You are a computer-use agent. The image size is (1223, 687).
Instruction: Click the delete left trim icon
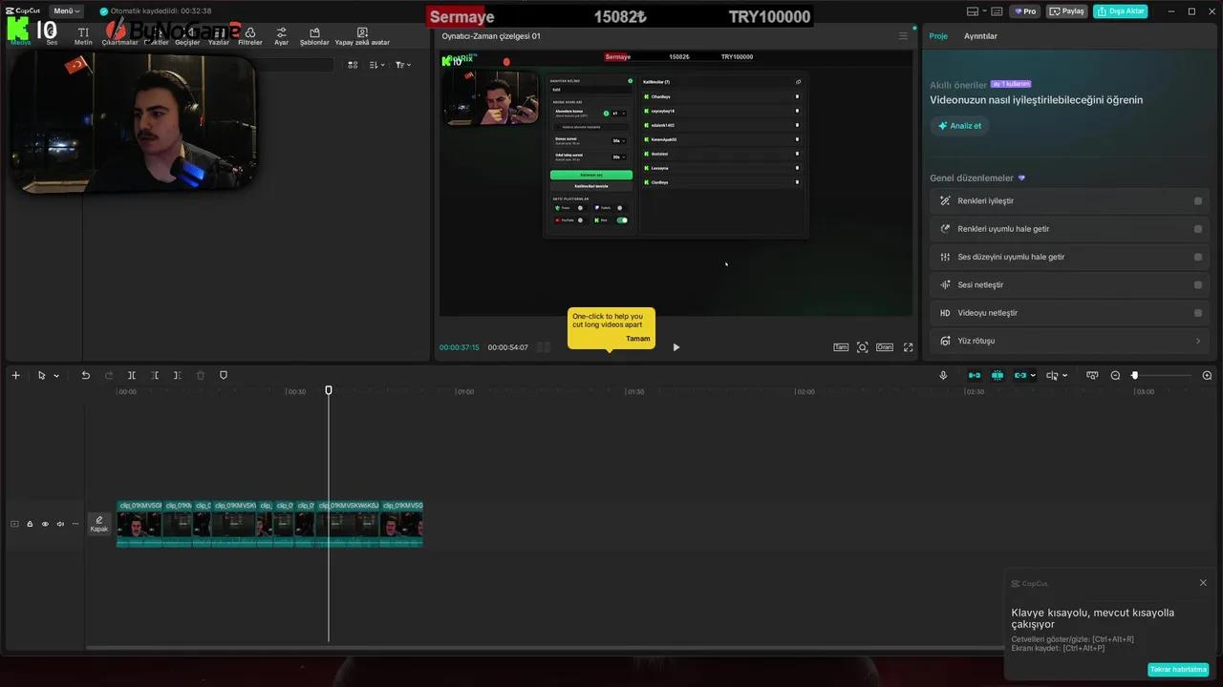point(155,376)
